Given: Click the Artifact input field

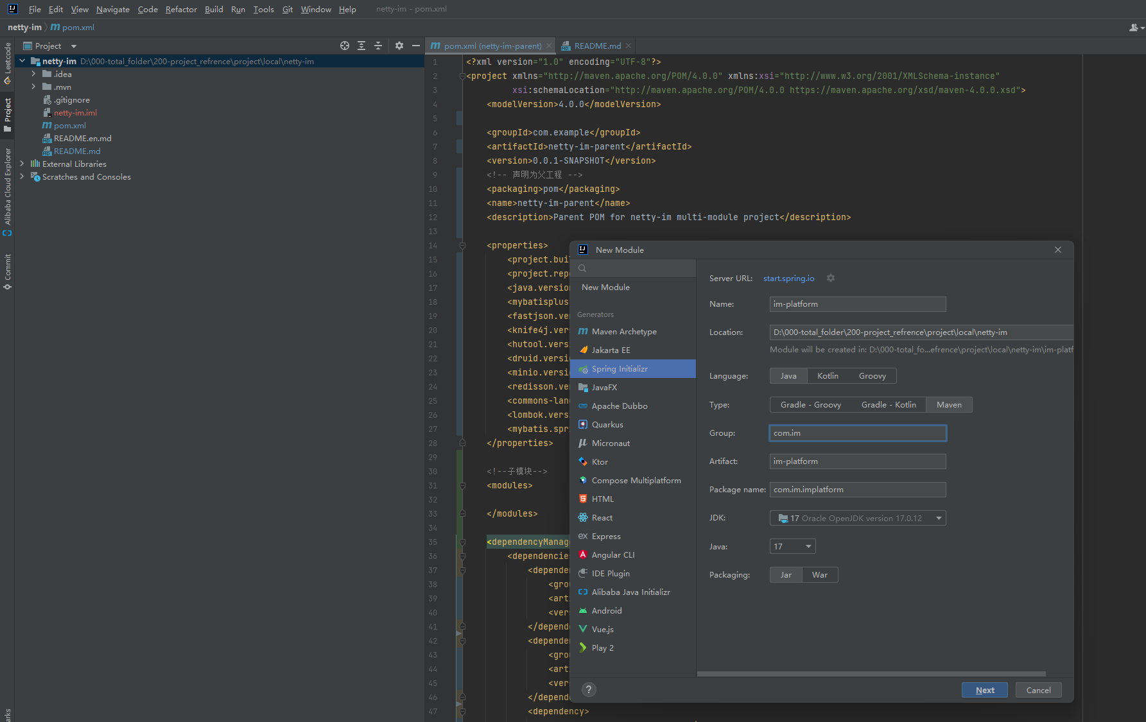Looking at the screenshot, I should 858,461.
